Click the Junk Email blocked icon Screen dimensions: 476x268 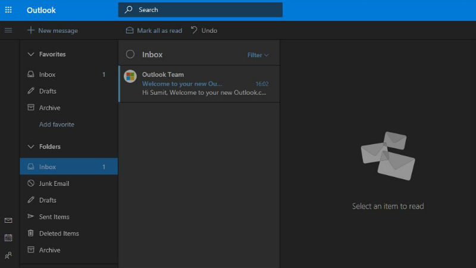pos(31,183)
